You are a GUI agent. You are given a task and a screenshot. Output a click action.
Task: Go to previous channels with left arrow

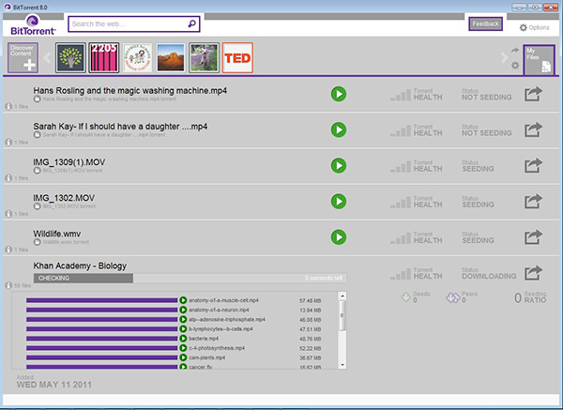pyautogui.click(x=47, y=57)
